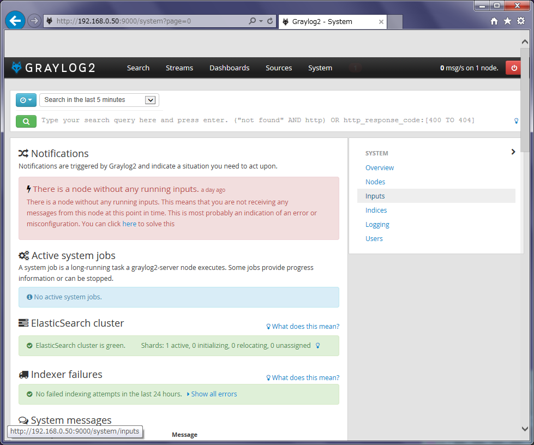Open browser tools gear icon
The height and width of the screenshot is (445, 534).
click(521, 21)
